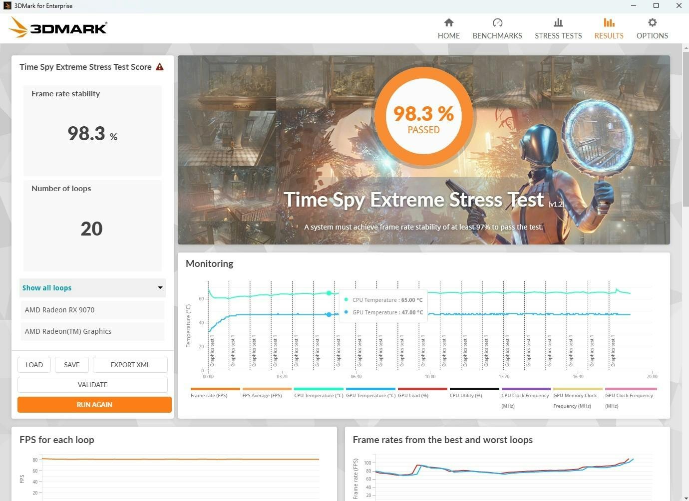Click the Monitoring heading
The width and height of the screenshot is (689, 501).
[x=210, y=264]
